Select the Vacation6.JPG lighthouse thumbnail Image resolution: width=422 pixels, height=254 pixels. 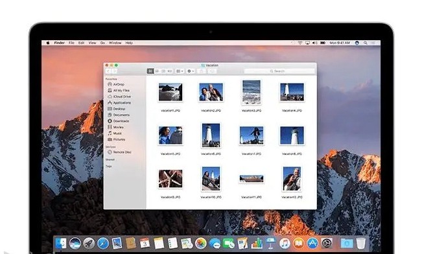(x=211, y=135)
